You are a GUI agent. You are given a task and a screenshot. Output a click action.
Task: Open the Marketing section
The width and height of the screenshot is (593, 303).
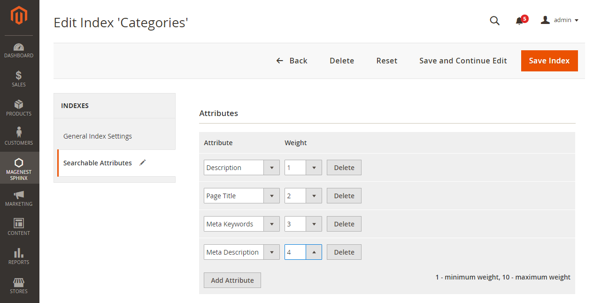pyautogui.click(x=19, y=197)
